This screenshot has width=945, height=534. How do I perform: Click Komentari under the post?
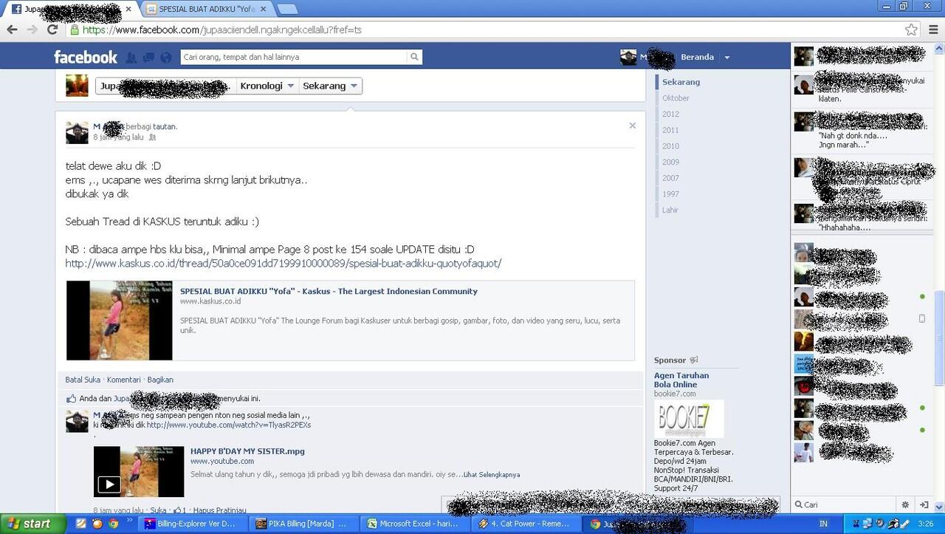pyautogui.click(x=123, y=380)
